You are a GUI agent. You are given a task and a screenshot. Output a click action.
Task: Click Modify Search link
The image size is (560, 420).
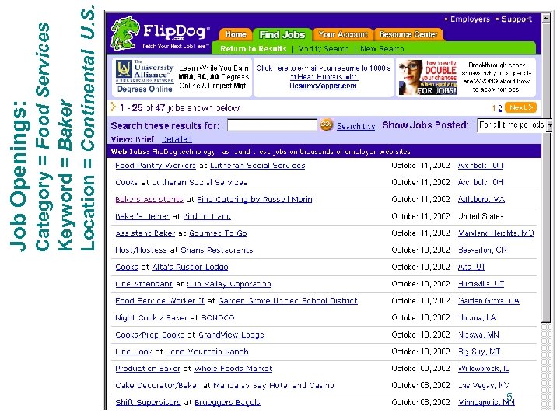324,48
